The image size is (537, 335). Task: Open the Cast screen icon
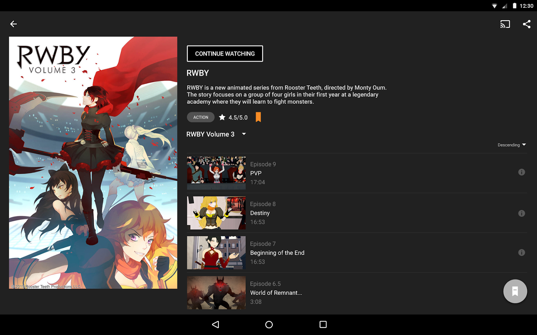[505, 24]
